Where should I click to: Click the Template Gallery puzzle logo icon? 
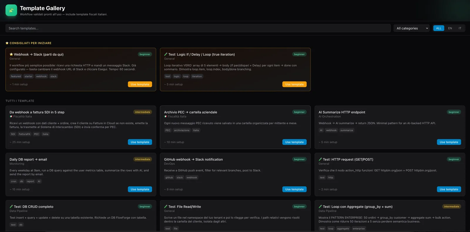[11, 10]
